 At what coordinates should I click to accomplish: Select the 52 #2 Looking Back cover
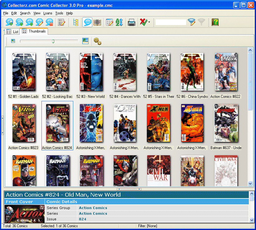57,72
